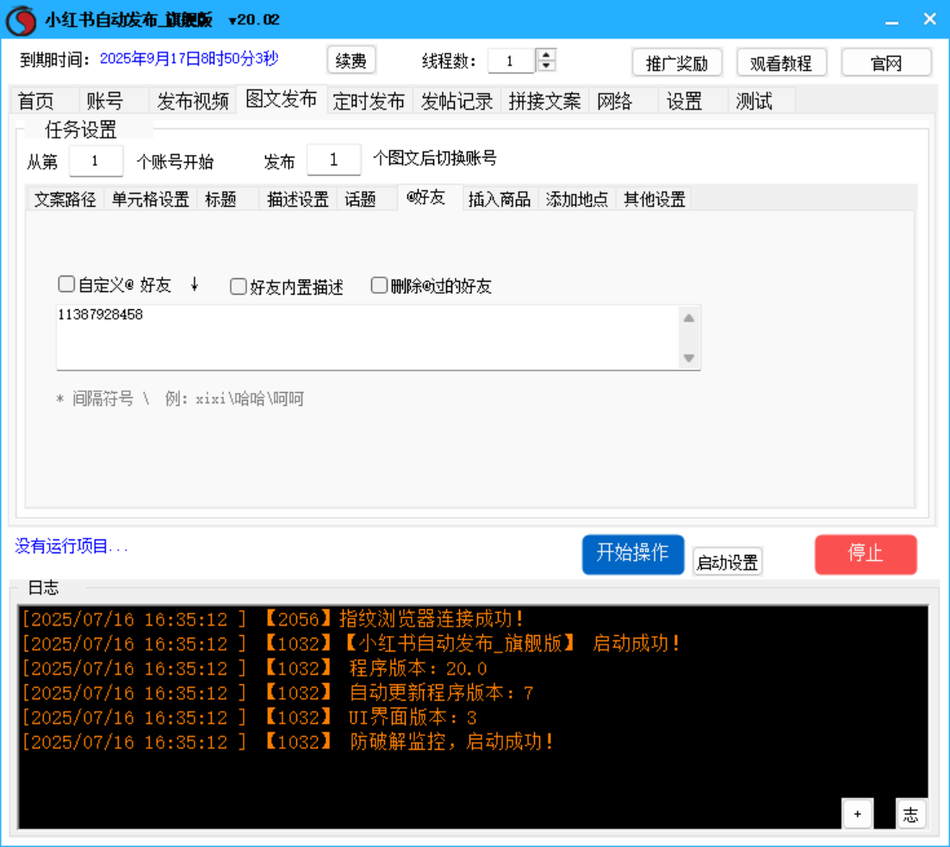Image resolution: width=950 pixels, height=847 pixels.
Task: Open the 其他设置 sub-tab
Action: point(655,199)
